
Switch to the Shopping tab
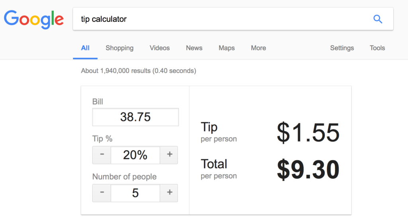pos(120,48)
